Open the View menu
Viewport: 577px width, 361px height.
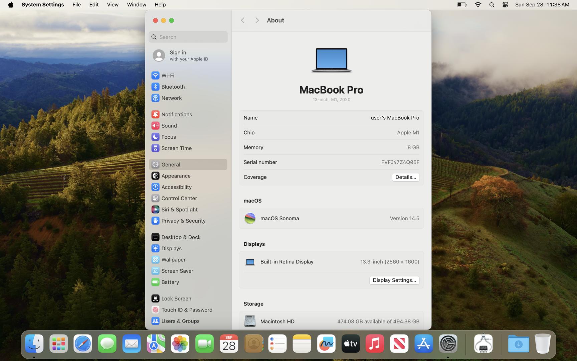click(x=113, y=5)
